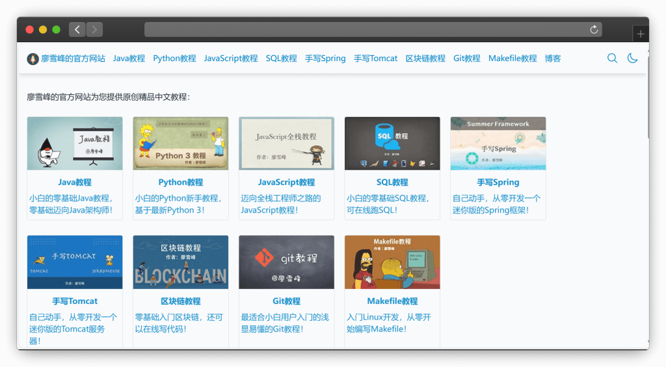Screen dimensions: 666x367
Task: Click the site logo avatar icon
Action: (33, 58)
